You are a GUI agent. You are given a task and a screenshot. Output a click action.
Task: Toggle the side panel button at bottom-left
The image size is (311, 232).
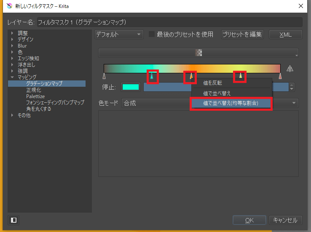pos(13,220)
